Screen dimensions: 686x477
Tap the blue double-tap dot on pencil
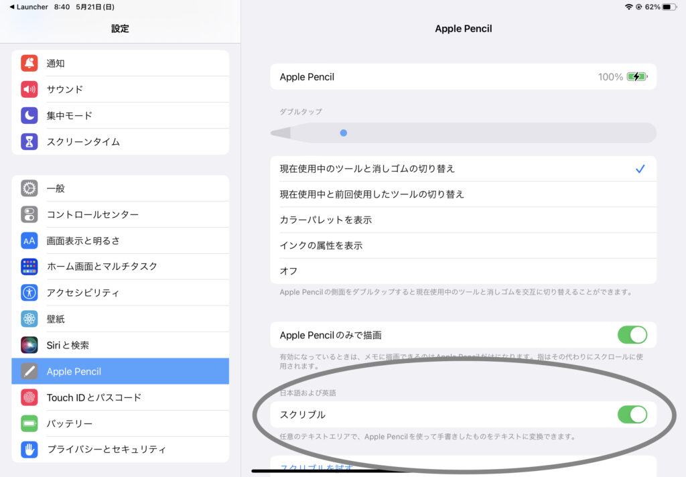[344, 133]
